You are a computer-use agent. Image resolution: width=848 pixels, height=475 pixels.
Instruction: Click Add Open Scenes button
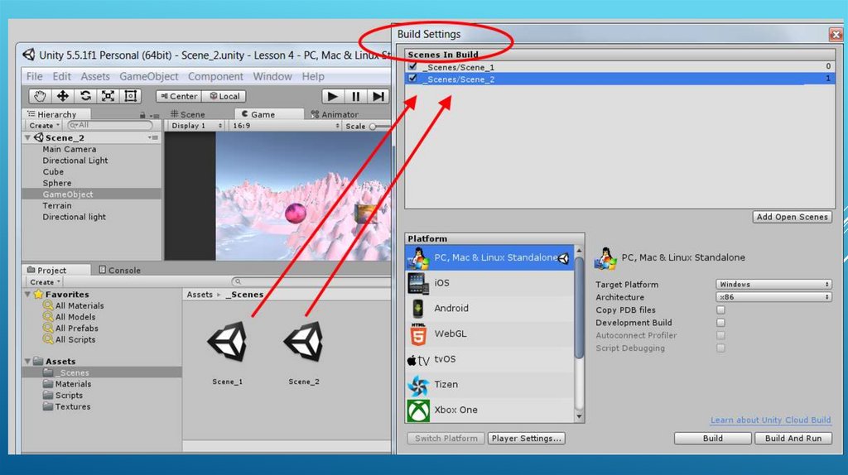point(793,217)
